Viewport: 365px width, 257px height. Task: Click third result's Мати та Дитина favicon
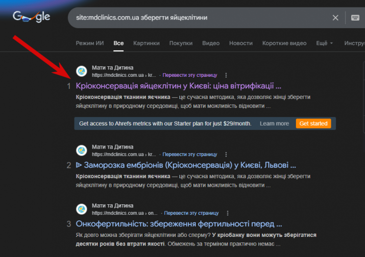point(82,209)
